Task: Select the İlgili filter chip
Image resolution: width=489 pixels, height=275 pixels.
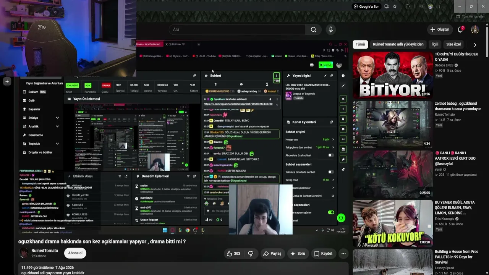Action: coord(435,44)
